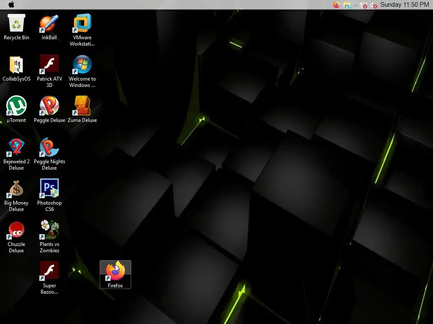This screenshot has width=433, height=324.
Task: Select the Bejeweled 2 Deluxe icon
Action: pos(16,154)
